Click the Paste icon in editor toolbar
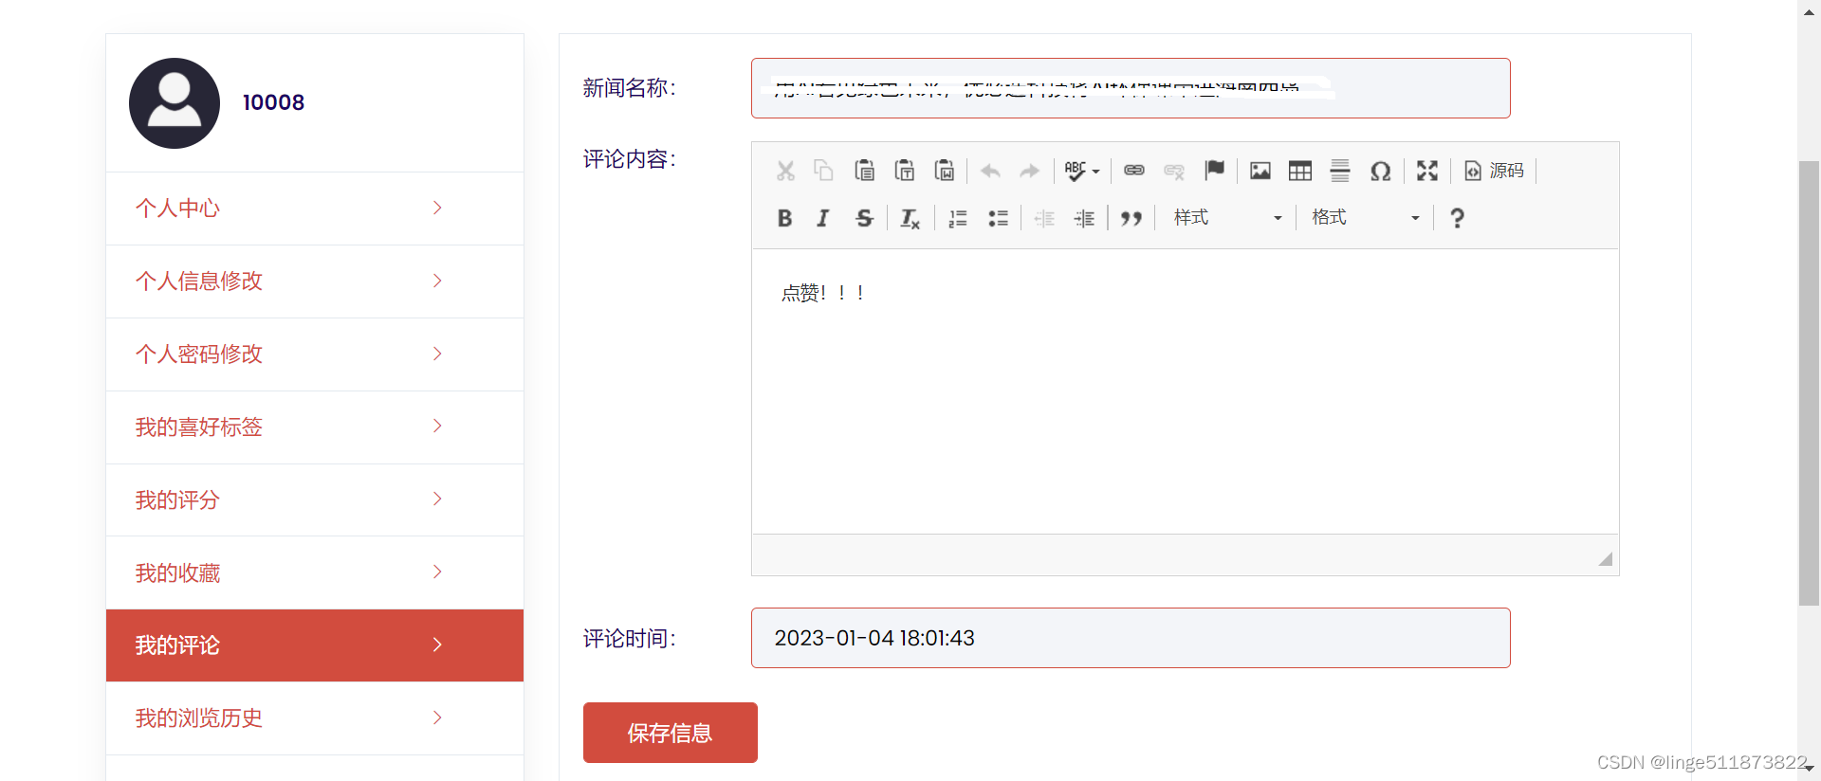The height and width of the screenshot is (781, 1821). (864, 171)
